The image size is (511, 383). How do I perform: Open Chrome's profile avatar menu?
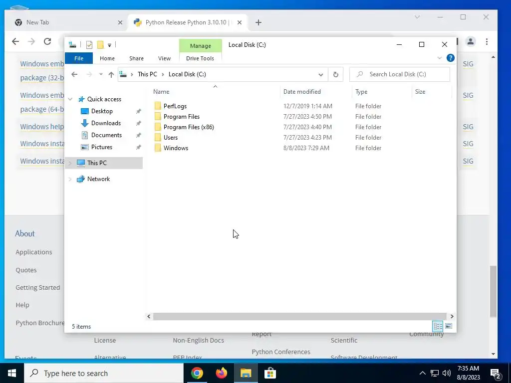[471, 41]
